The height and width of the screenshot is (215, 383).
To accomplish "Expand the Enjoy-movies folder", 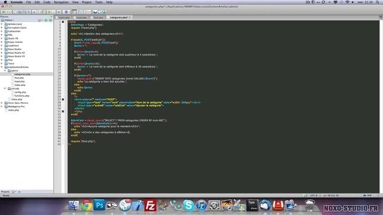I will (x=2, y=42).
